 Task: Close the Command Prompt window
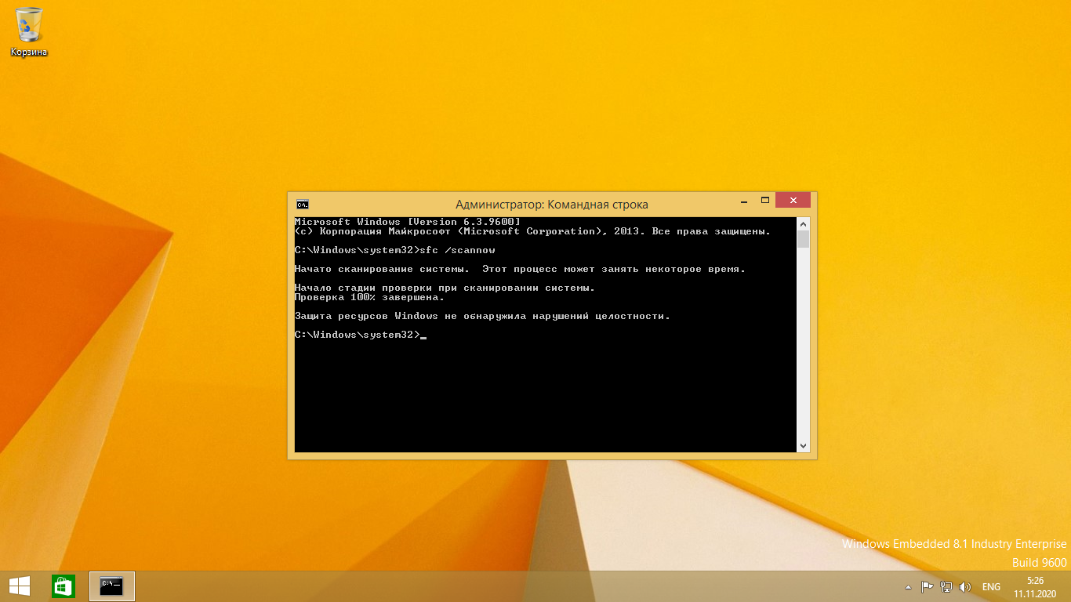[x=793, y=201]
